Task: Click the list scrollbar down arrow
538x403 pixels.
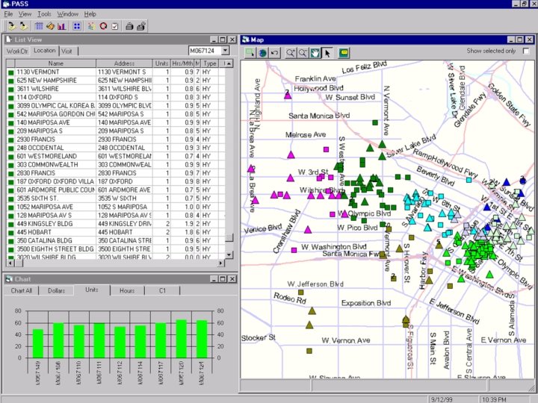Action: click(x=229, y=255)
